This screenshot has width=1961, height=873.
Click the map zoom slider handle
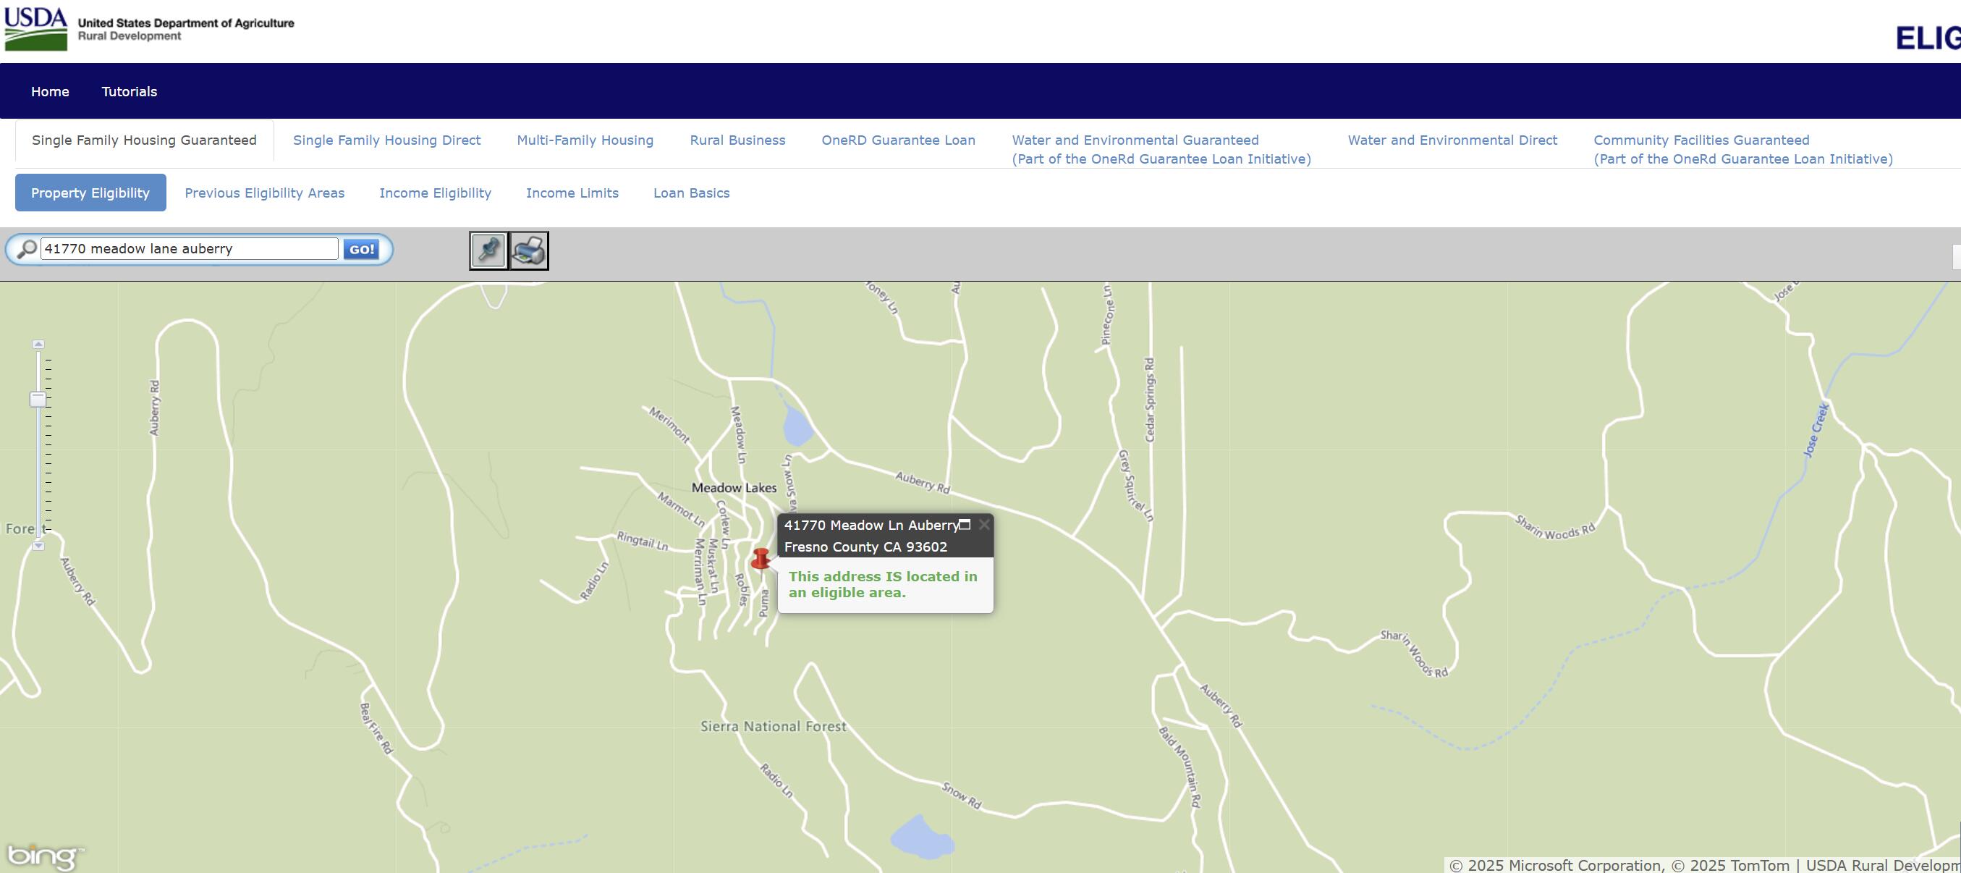pos(38,399)
